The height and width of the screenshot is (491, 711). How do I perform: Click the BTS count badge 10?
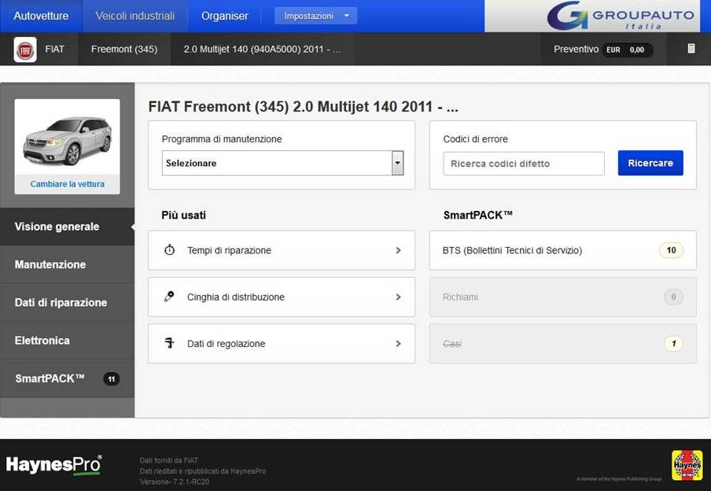pyautogui.click(x=671, y=250)
